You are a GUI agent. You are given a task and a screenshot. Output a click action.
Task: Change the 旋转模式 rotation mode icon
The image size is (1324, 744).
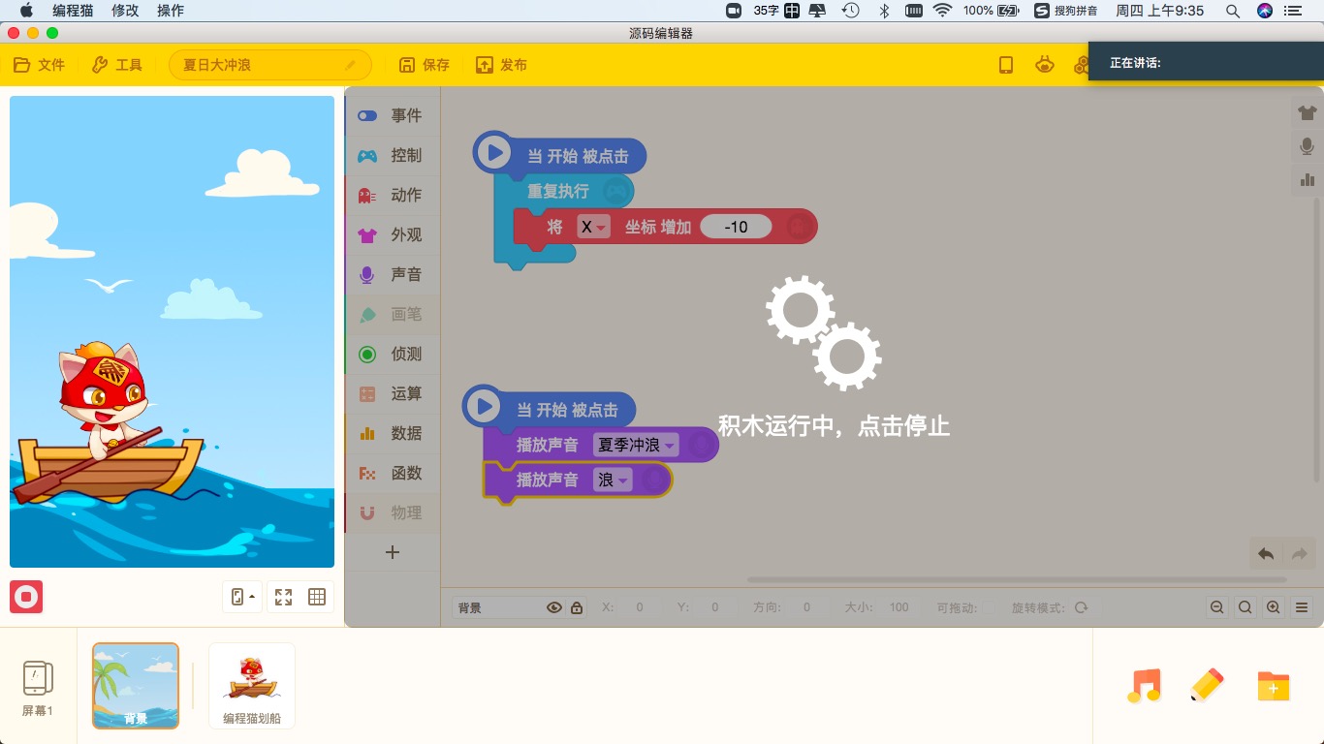[x=1081, y=607]
